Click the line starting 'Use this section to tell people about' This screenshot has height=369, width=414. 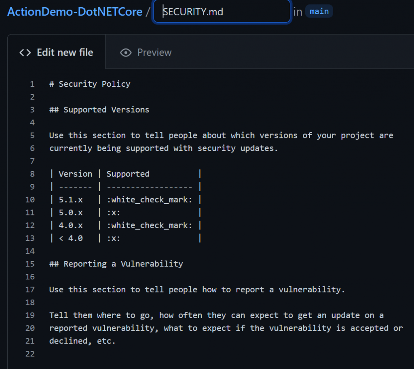pyautogui.click(x=221, y=136)
